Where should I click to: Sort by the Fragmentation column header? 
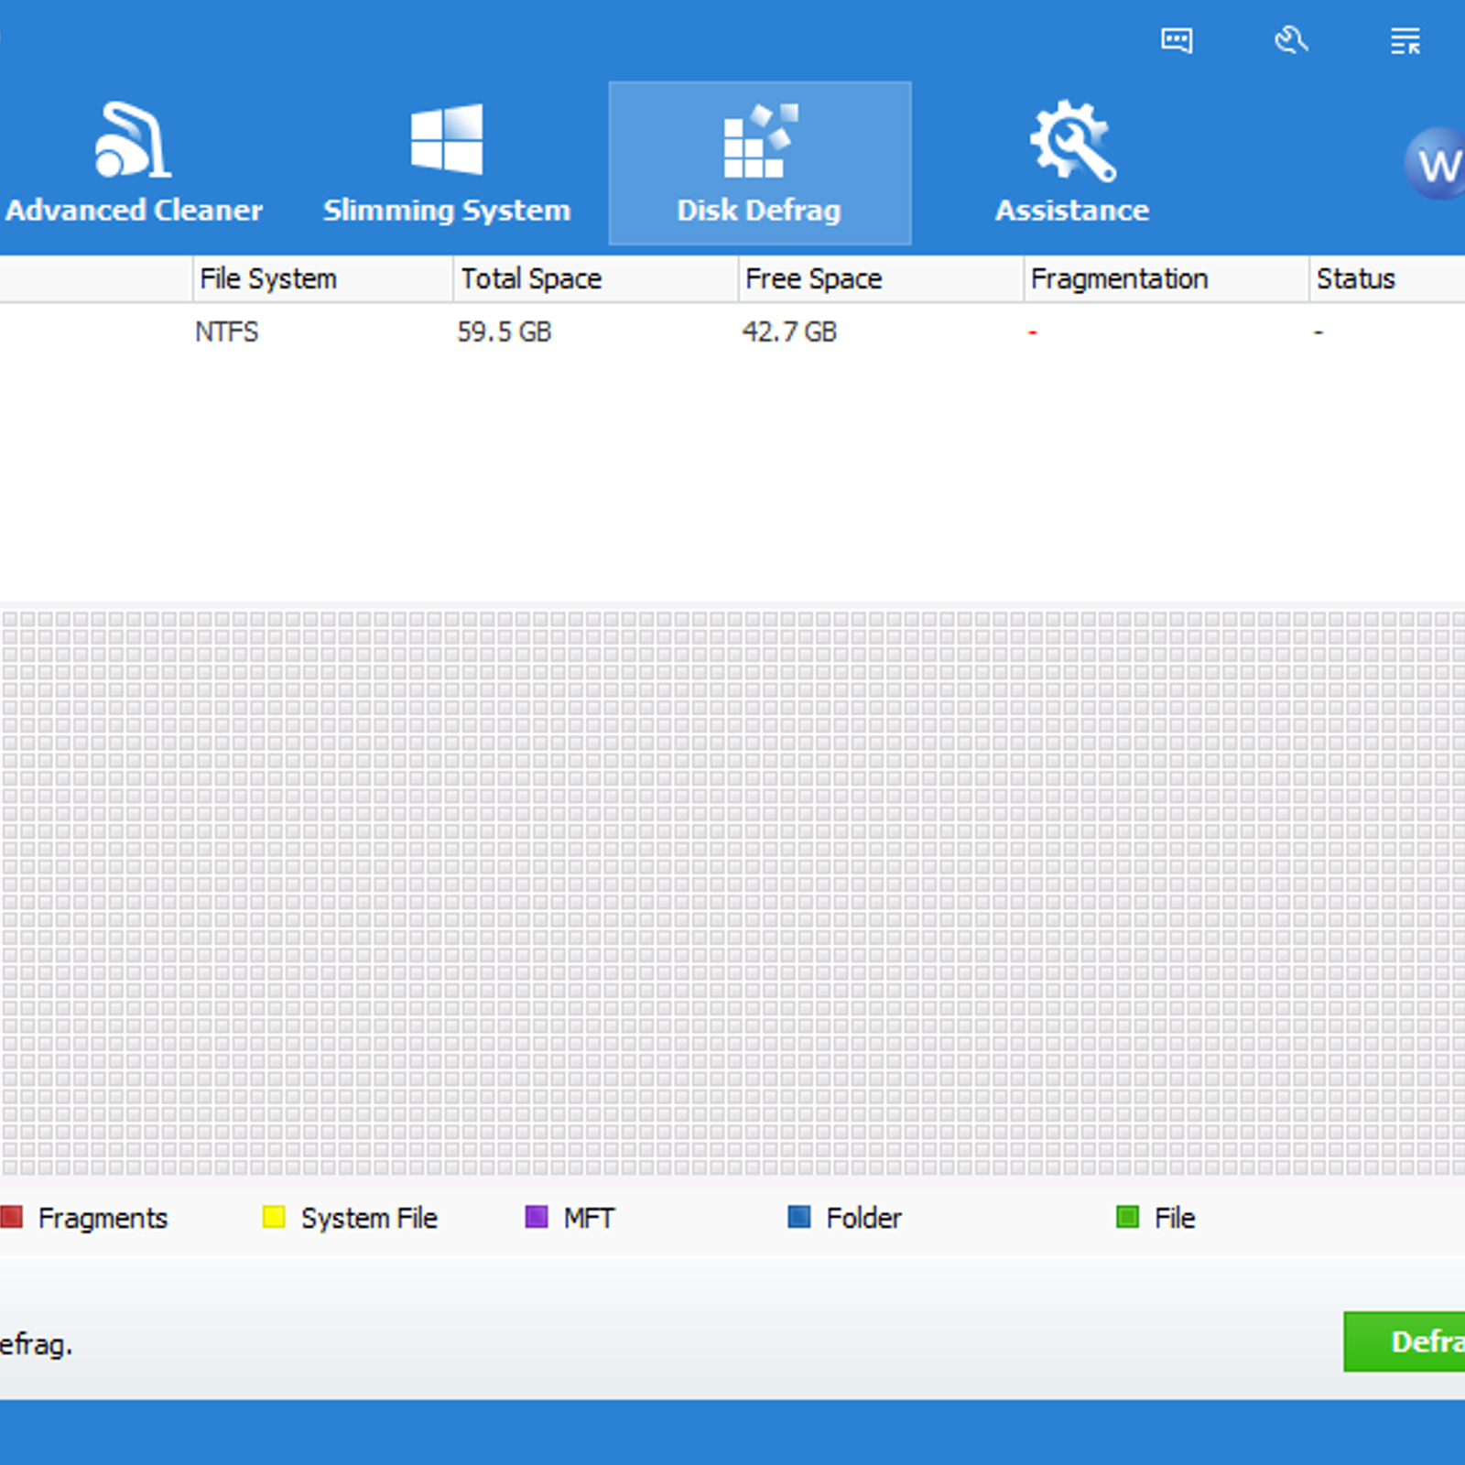click(x=1166, y=278)
